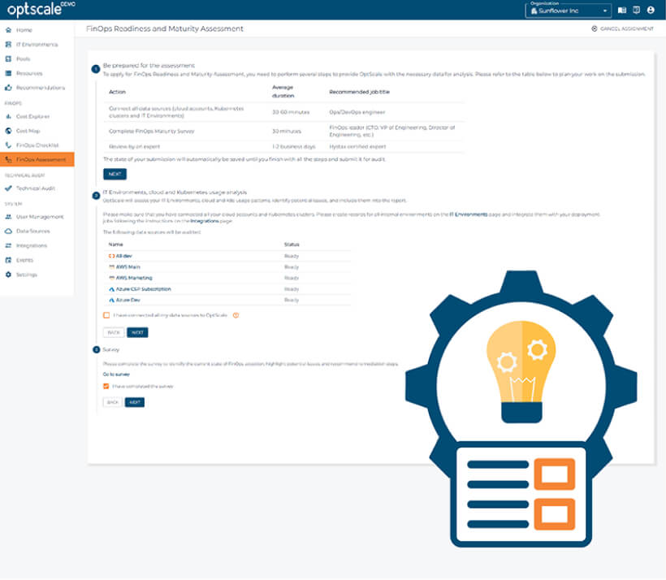The height and width of the screenshot is (580, 666).
Task: Click NEXT in the Survey step
Action: [x=135, y=402]
